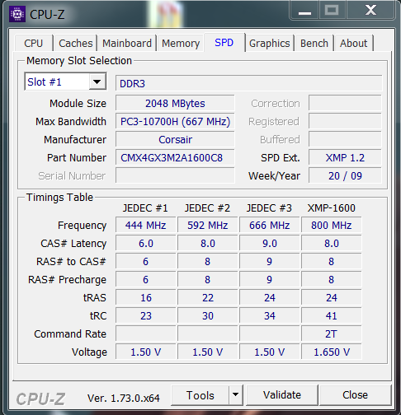Go to the Bench tab
The height and width of the screenshot is (415, 401).
(314, 43)
